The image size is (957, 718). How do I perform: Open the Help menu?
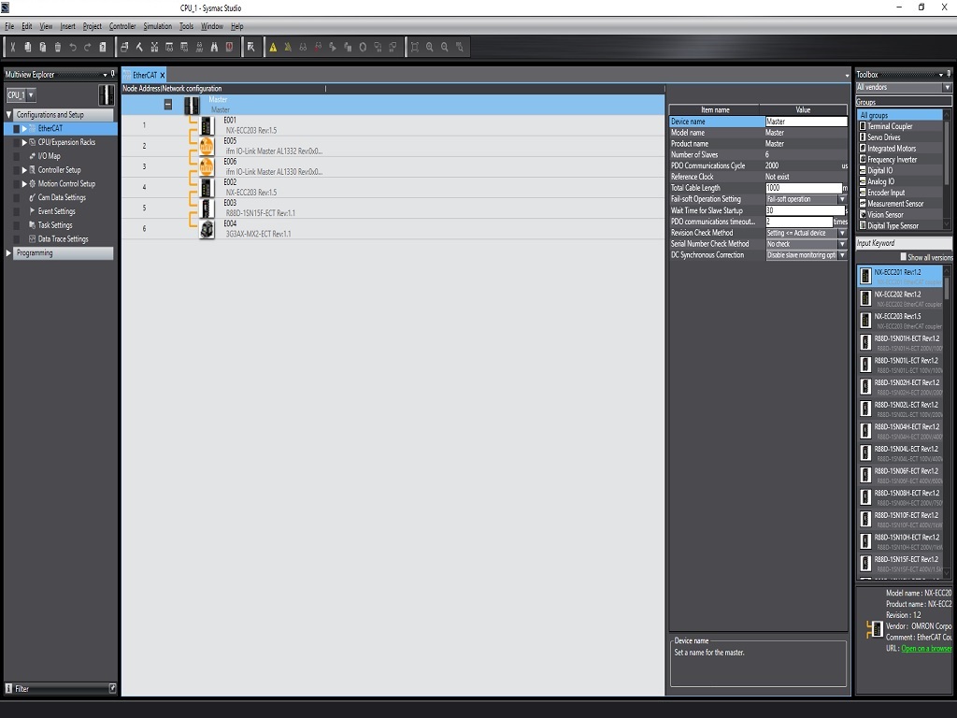(x=236, y=26)
